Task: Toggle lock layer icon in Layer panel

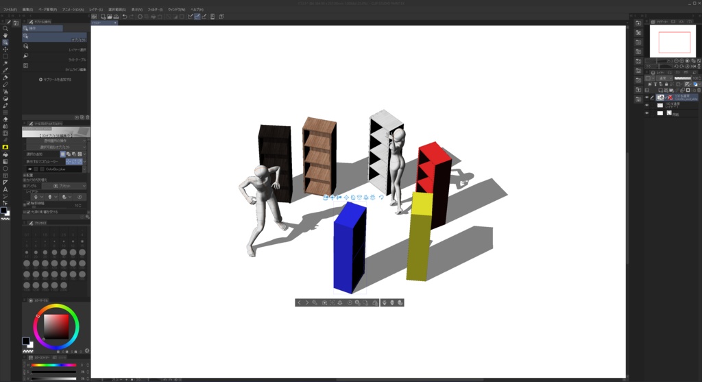Action: coord(666,84)
